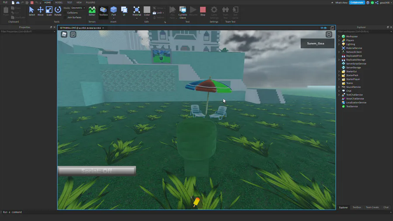Click the Sunem_Gssa player list entry
Viewport: 393px width, 221px height.
317,43
